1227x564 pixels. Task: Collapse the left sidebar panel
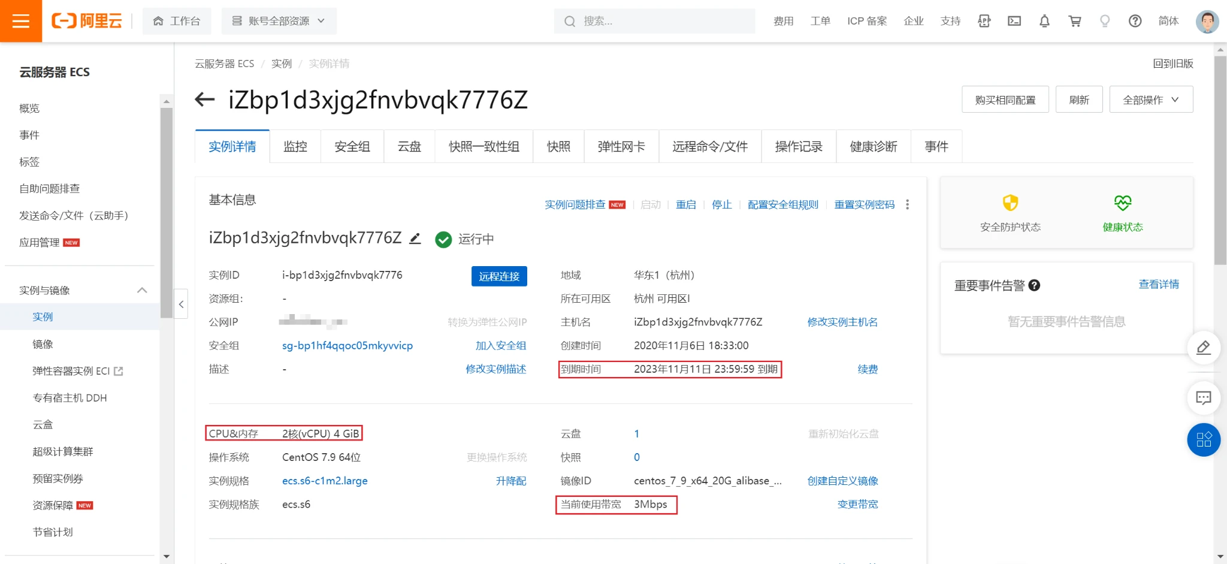click(181, 304)
